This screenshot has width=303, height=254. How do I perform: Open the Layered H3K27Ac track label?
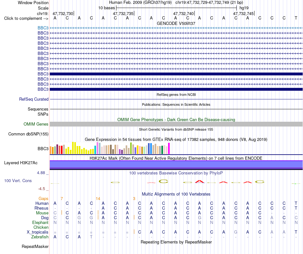[21, 163]
